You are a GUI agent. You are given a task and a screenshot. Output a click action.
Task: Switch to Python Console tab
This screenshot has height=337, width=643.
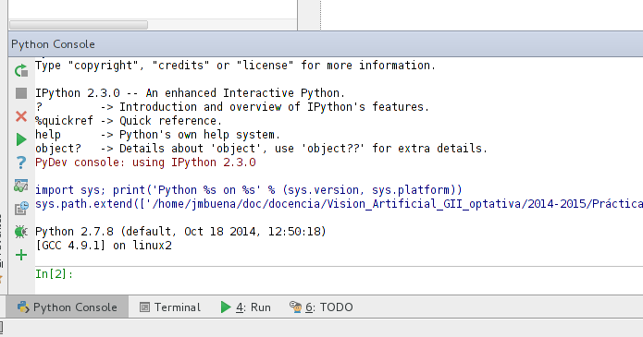(68, 307)
